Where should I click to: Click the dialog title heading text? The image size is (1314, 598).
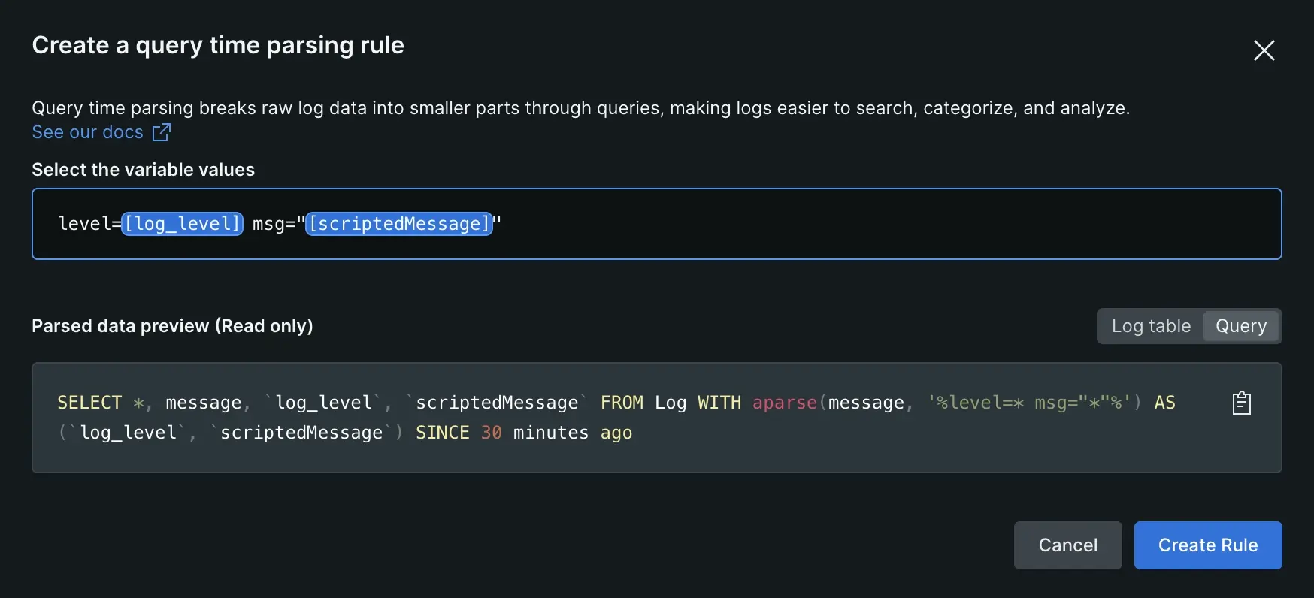pos(218,45)
